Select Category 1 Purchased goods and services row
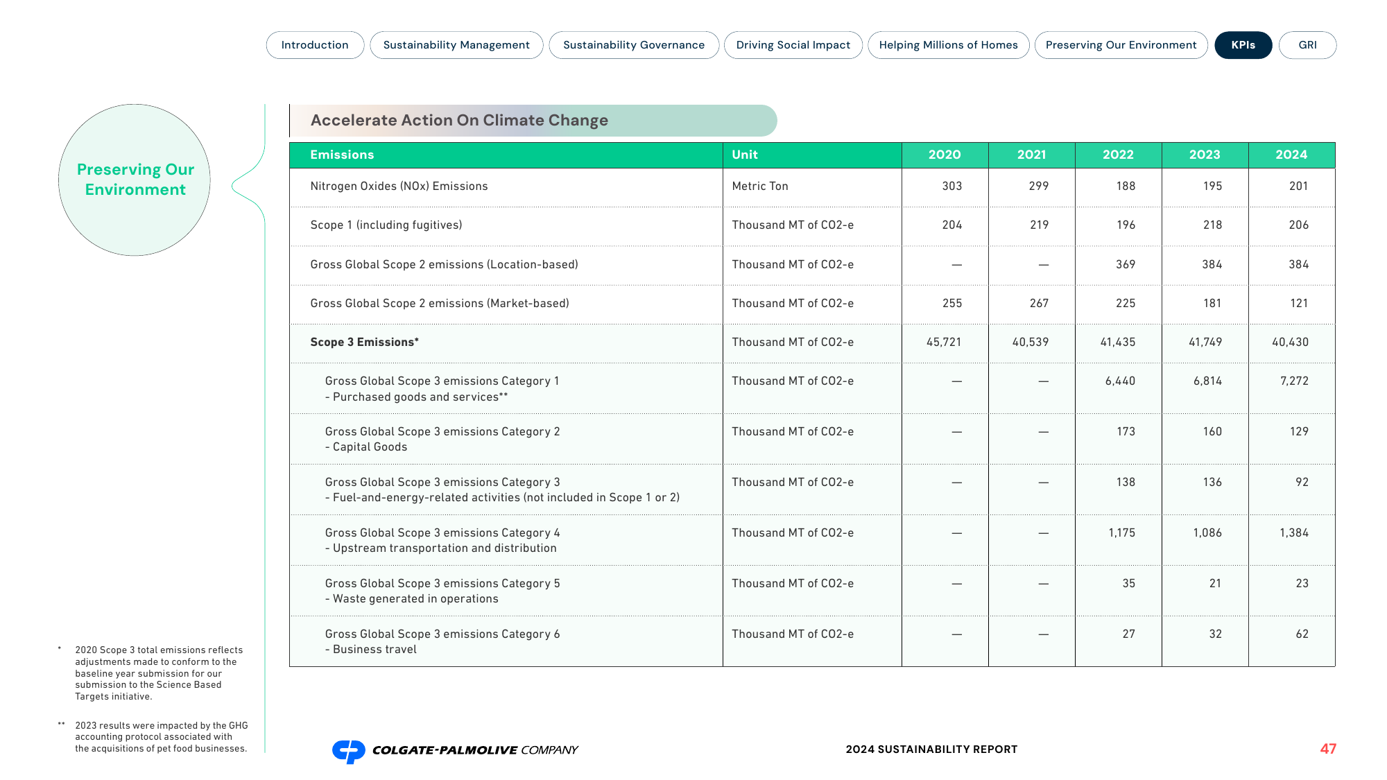This screenshot has width=1387, height=780. coord(812,388)
